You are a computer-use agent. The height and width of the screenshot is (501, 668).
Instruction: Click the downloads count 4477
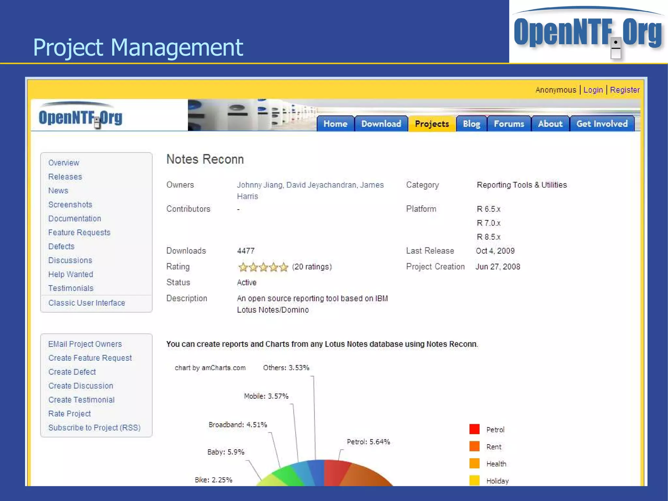[246, 251]
